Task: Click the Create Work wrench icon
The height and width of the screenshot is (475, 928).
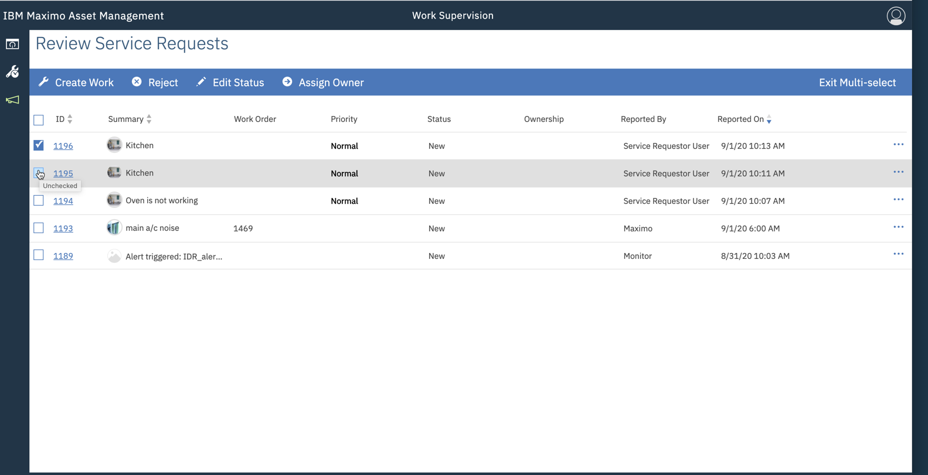Action: [x=43, y=82]
